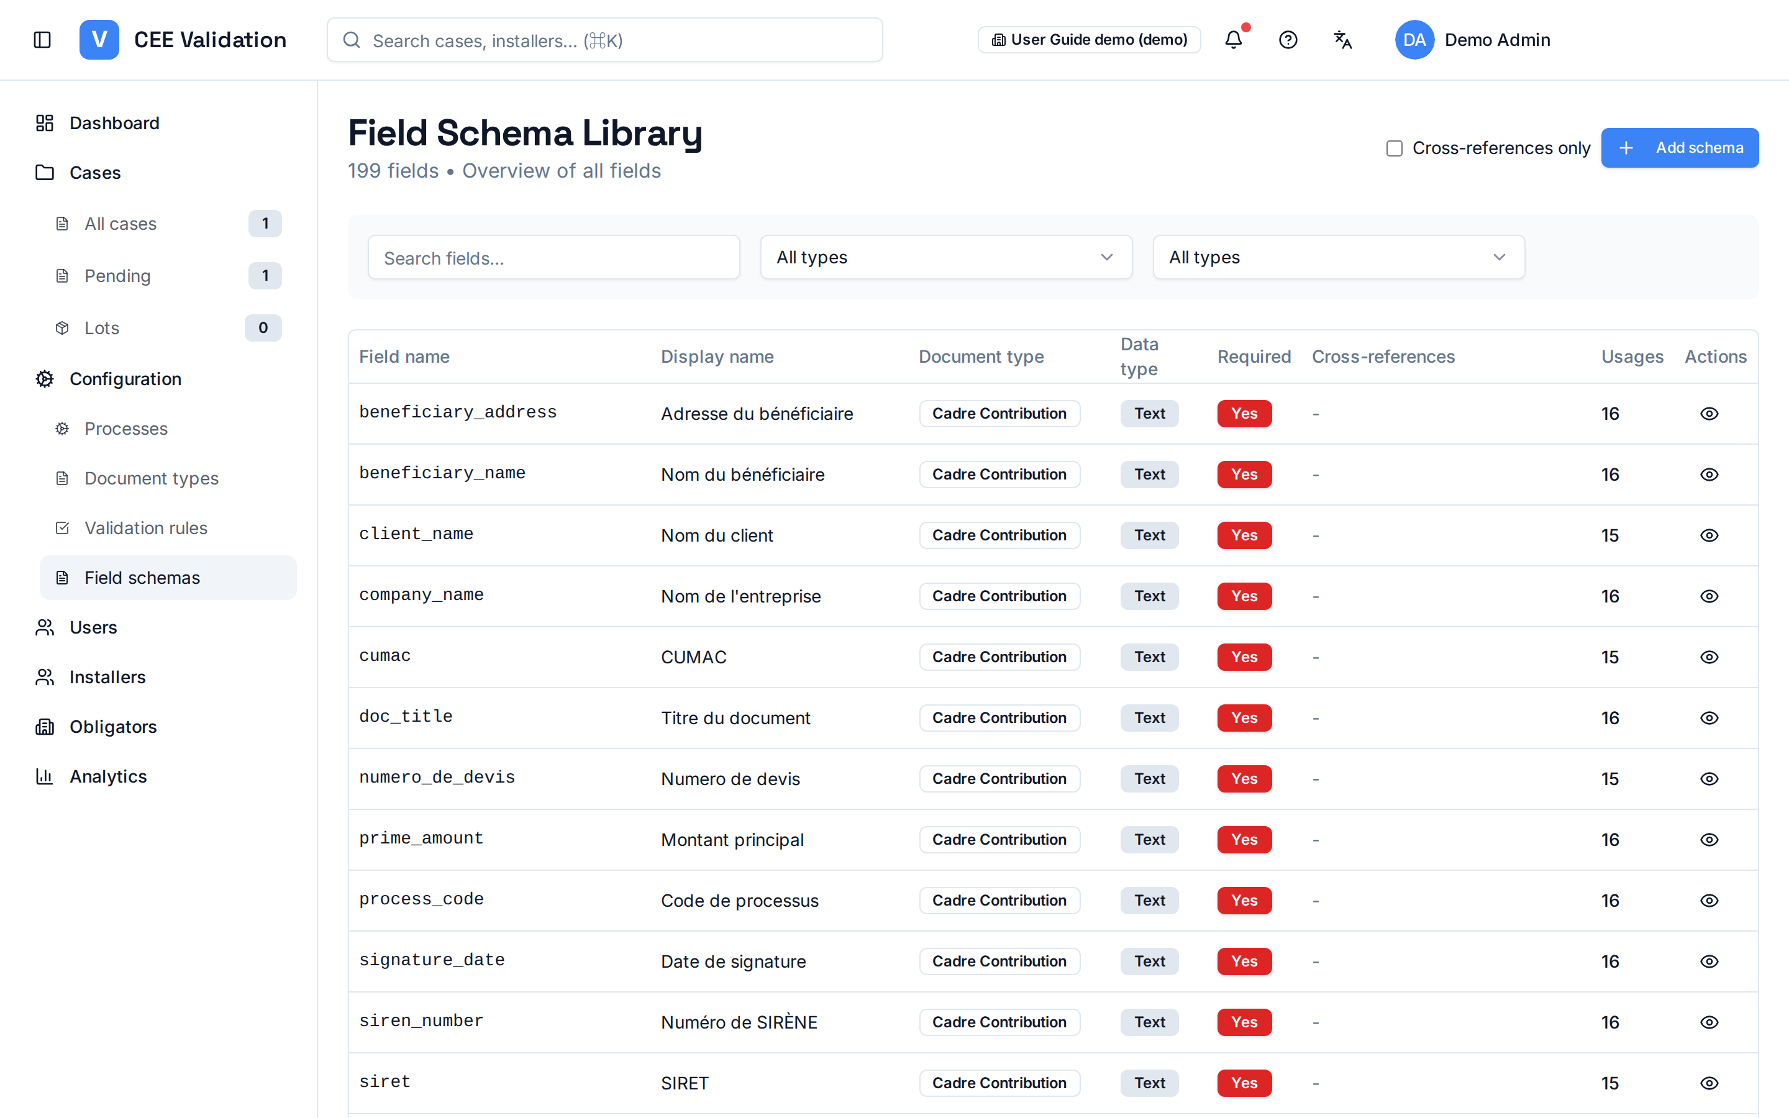Screen dimensions: 1789x1118
Task: Open the second All types dropdown
Action: pos(1339,257)
